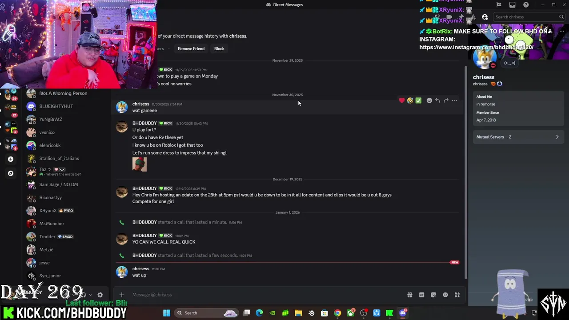
Task: Open OBS Studio from taskbar
Action: click(x=364, y=313)
